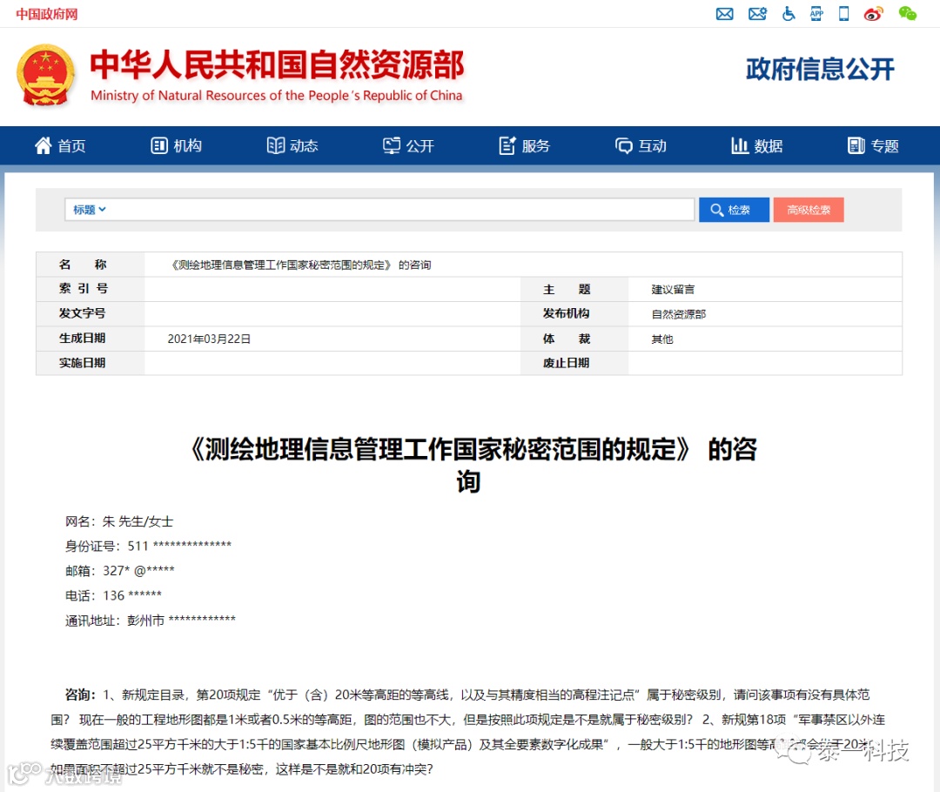
Task: Click the 邮箱: 327* line
Action: 120,571
